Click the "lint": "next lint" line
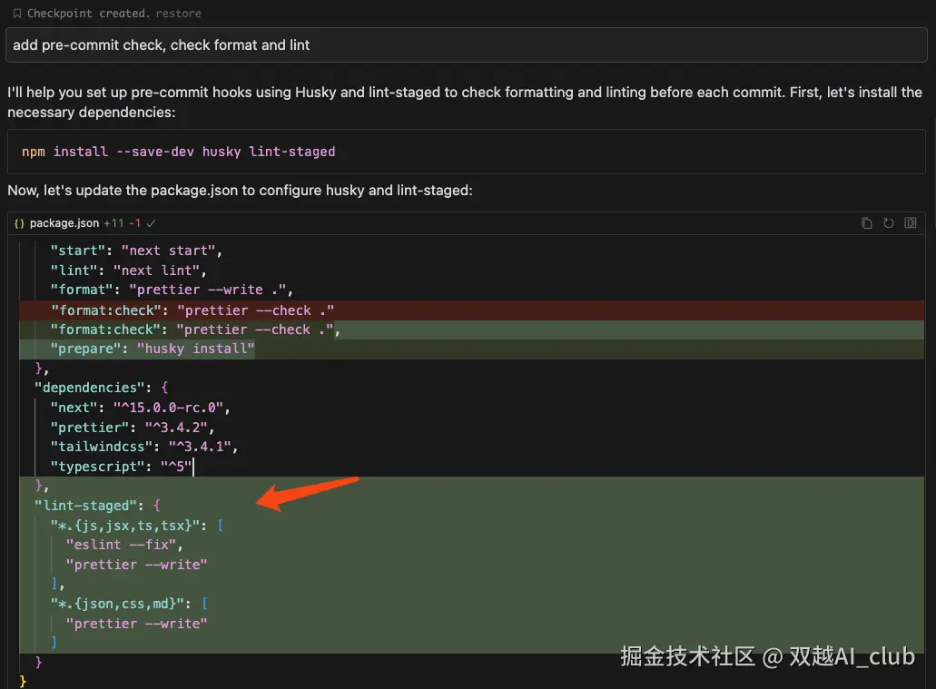 [x=128, y=271]
